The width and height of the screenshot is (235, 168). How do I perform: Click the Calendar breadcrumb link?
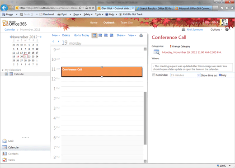[10, 29]
